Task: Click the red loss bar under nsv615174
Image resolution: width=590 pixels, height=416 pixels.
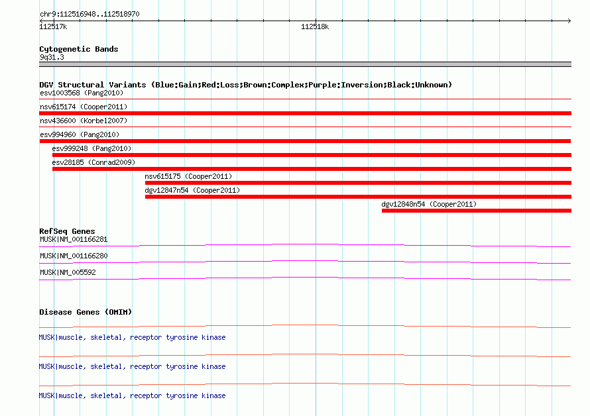Action: pos(305,113)
